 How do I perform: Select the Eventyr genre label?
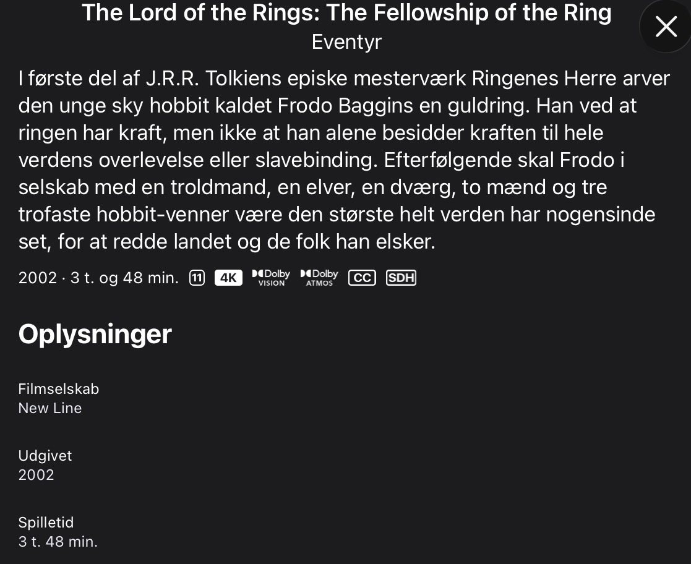pyautogui.click(x=346, y=41)
